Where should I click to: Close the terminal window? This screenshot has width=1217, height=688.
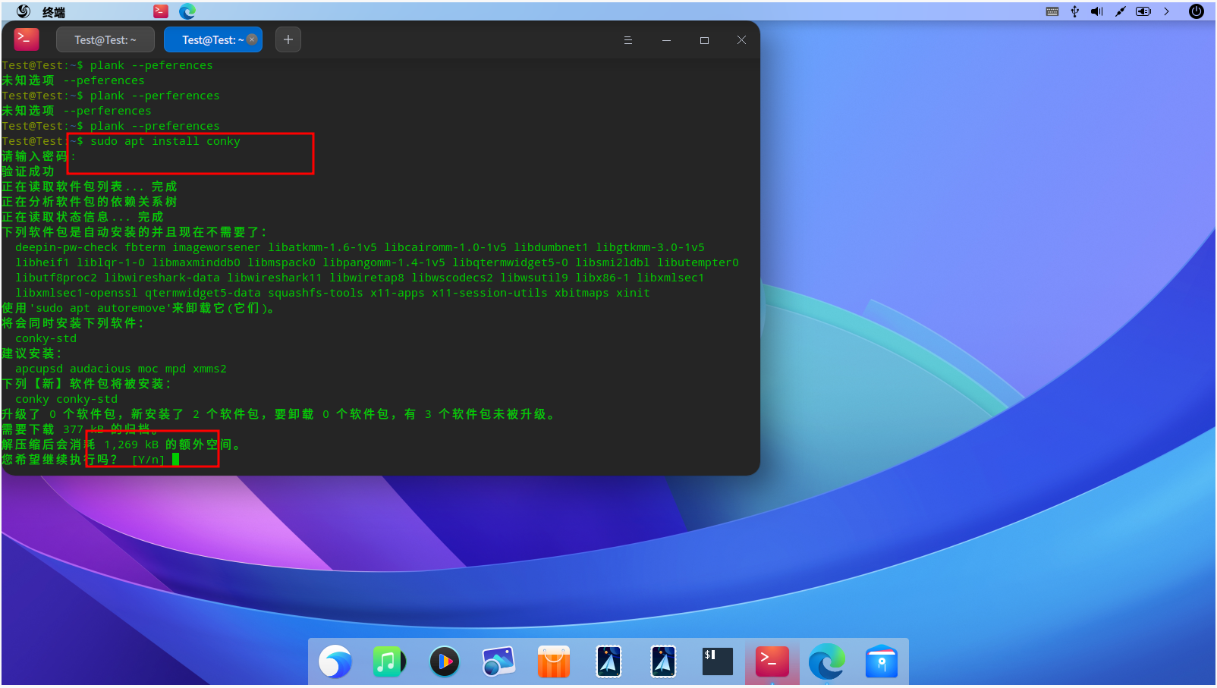point(741,40)
